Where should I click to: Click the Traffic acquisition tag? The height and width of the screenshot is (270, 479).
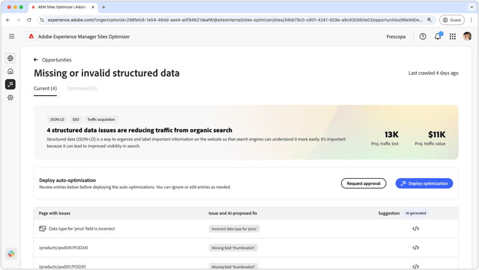pyautogui.click(x=101, y=119)
